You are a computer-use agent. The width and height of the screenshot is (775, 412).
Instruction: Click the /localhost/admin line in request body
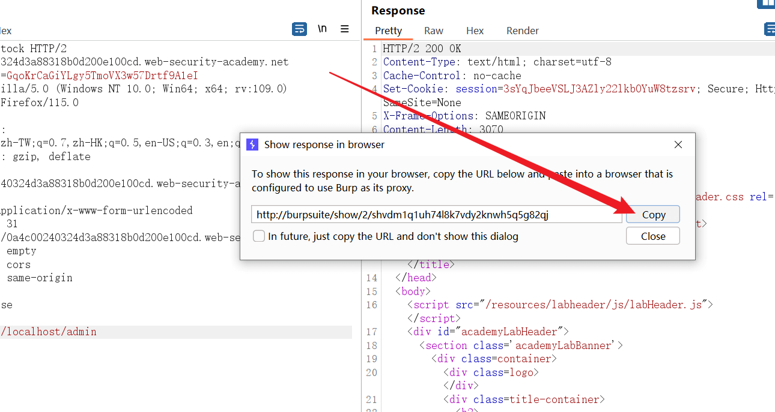click(49, 332)
